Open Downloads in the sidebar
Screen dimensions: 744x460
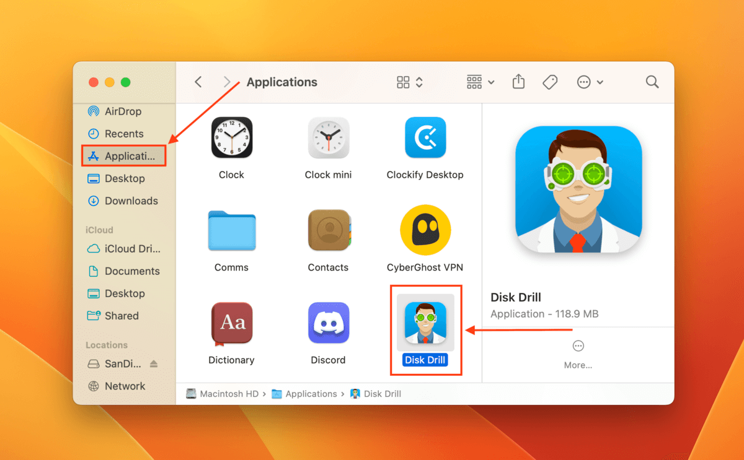(123, 201)
